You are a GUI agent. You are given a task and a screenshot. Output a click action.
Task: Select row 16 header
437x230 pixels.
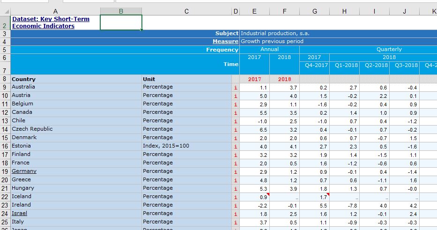[x=5, y=146]
